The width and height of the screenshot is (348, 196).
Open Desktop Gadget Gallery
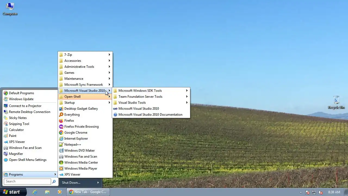click(x=85, y=109)
